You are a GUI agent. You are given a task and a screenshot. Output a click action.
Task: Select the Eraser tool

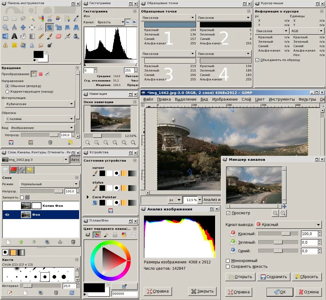click(x=58, y=36)
